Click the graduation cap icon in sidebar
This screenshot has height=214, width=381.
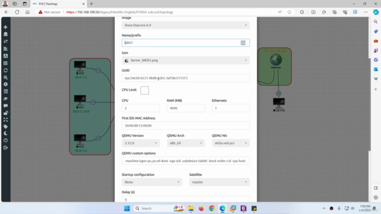pos(5,99)
